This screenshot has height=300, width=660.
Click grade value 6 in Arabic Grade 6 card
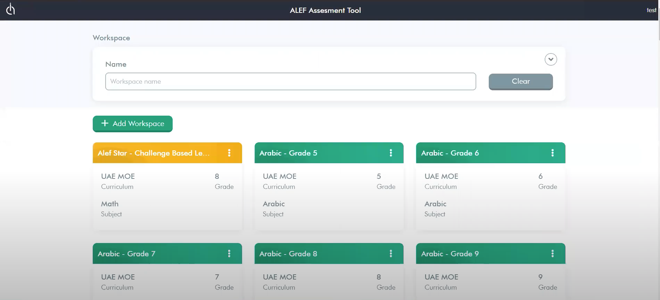click(x=541, y=176)
